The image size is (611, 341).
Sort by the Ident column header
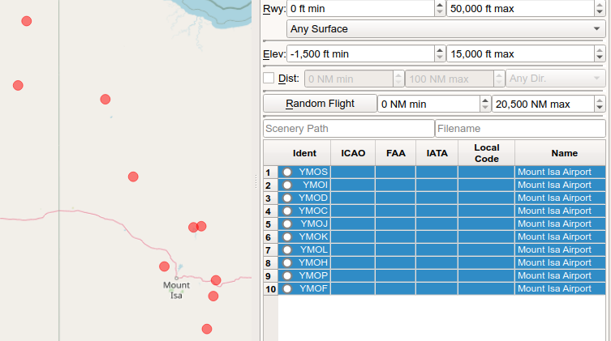(304, 153)
